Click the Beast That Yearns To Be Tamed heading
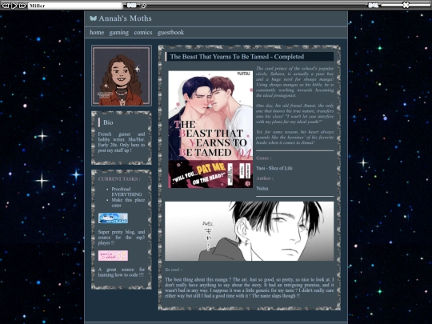 coord(237,57)
